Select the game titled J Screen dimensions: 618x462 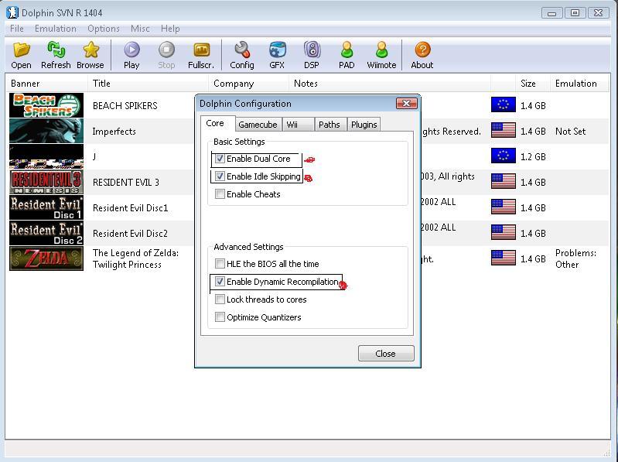pos(94,156)
